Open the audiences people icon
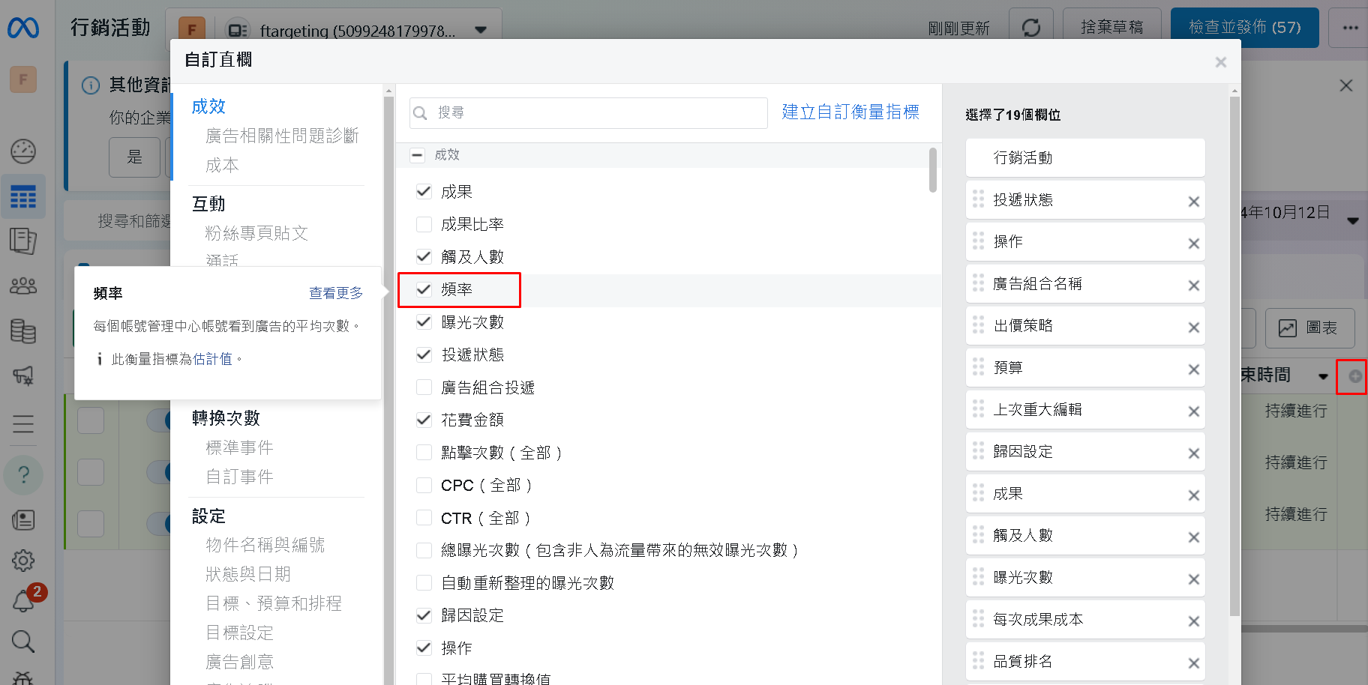Viewport: 1368px width, 685px height. [23, 286]
